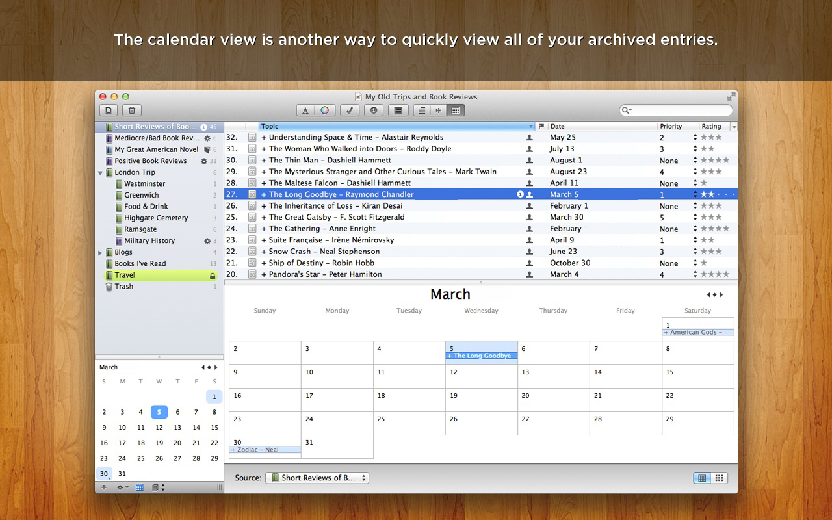The image size is (832, 520).
Task: Go to next month in mini calendar
Action: tap(216, 367)
